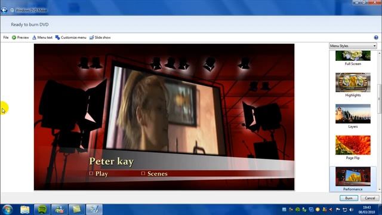The height and width of the screenshot is (215, 382).
Task: Click the back arrow in title bar
Action: click(4, 10)
